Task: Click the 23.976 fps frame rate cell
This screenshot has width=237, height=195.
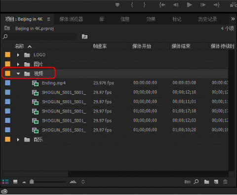Action: (104, 83)
